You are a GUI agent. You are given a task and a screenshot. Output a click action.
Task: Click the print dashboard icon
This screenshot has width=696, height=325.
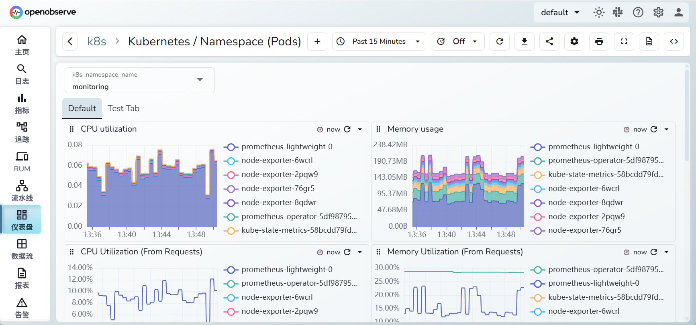[x=599, y=41]
